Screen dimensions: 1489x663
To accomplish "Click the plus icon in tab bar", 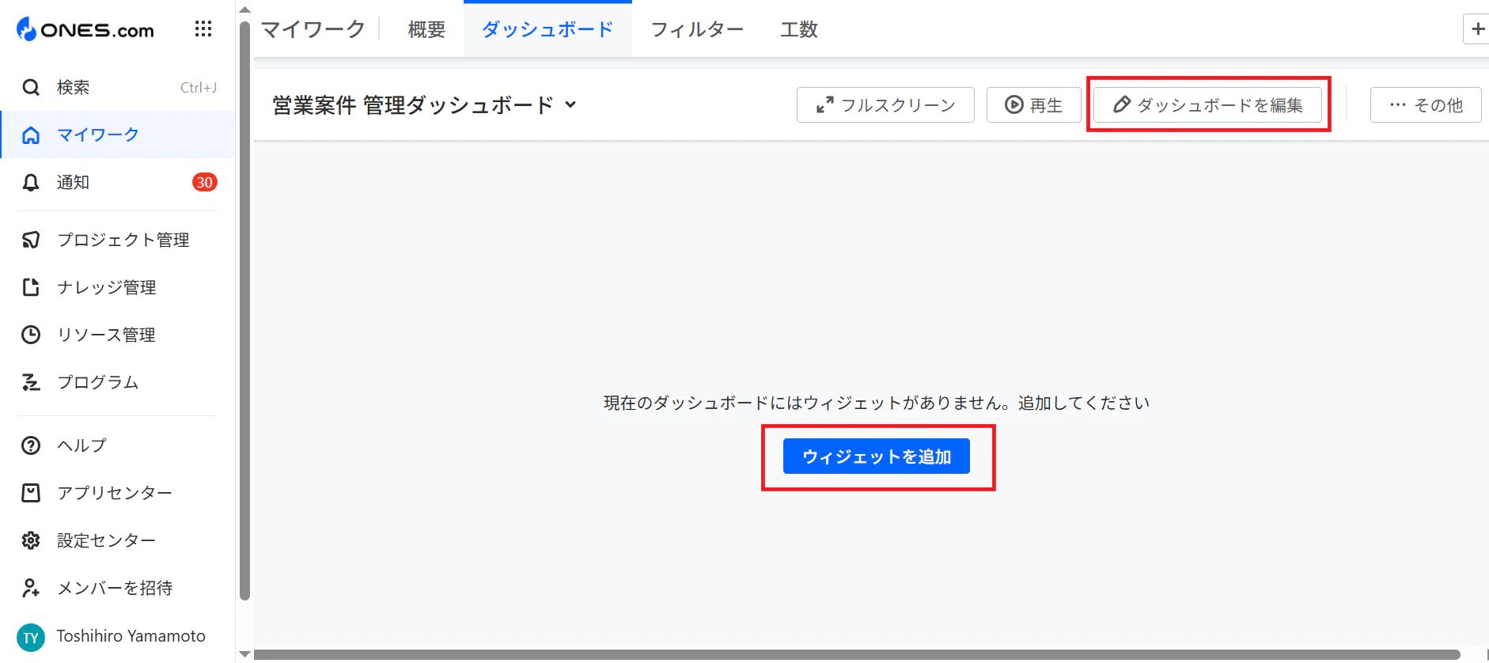I will click(x=1477, y=29).
